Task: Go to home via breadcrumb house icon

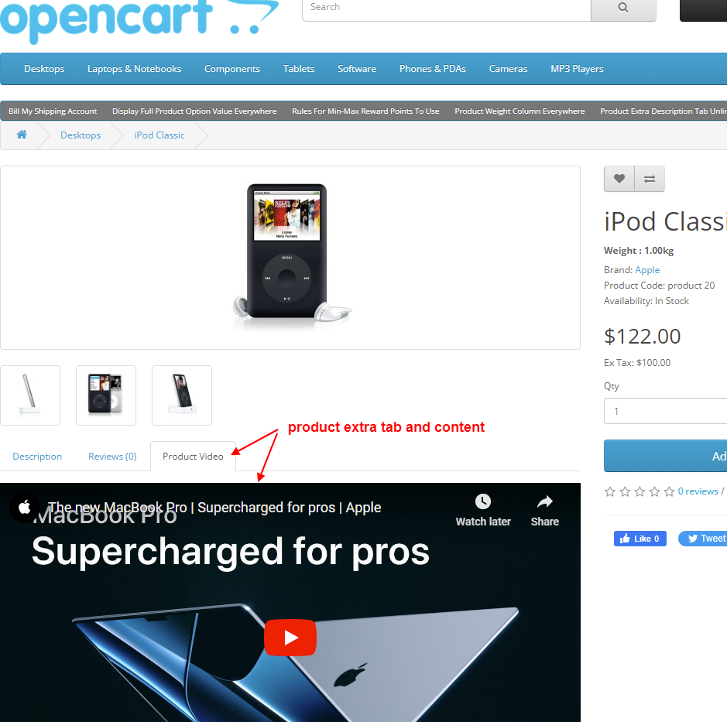Action: click(22, 135)
